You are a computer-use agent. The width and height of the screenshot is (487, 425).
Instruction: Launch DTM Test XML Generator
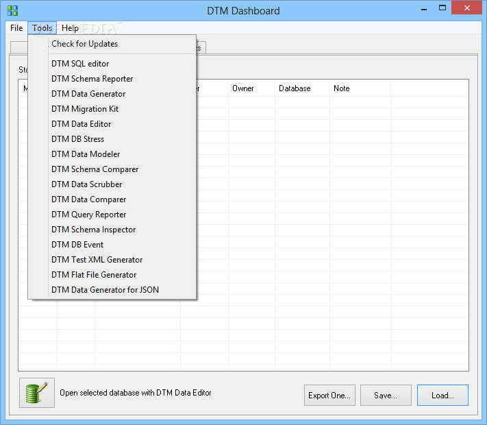(x=112, y=260)
